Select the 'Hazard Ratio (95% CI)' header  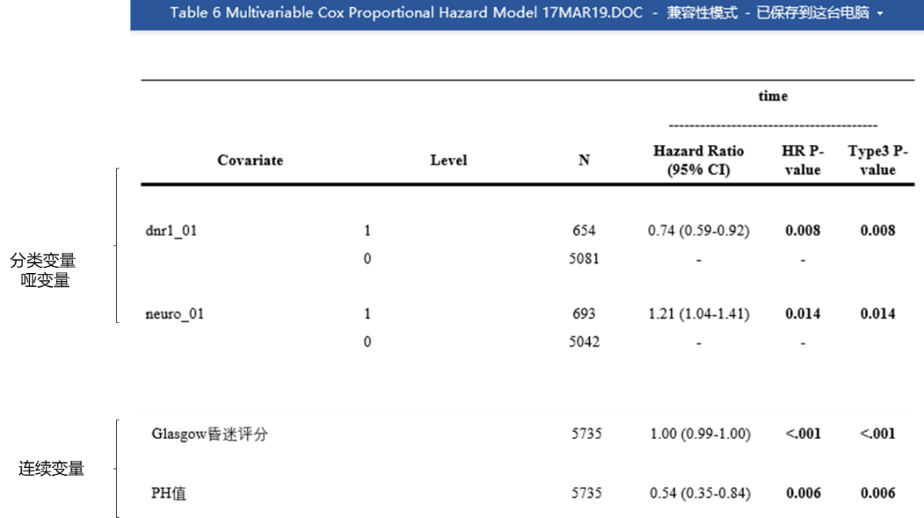point(699,160)
